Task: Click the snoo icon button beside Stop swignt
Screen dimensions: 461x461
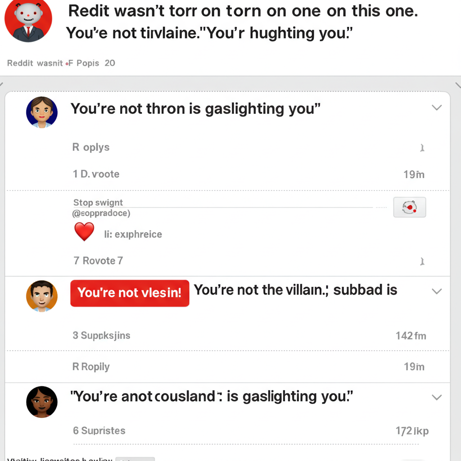Action: [410, 207]
